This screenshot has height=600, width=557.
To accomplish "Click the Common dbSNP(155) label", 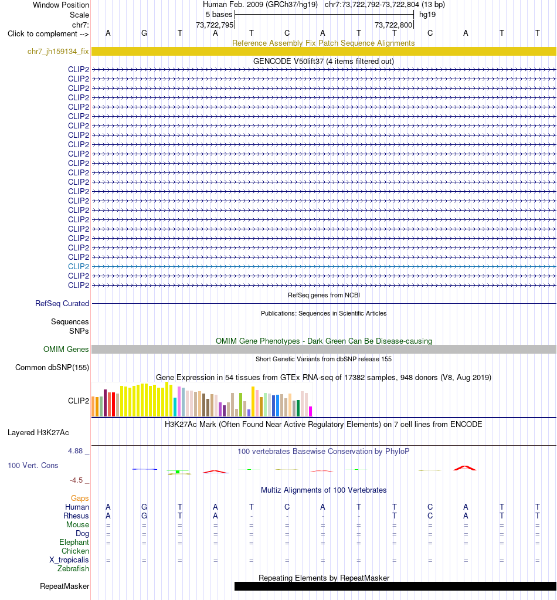I will 52,367.
